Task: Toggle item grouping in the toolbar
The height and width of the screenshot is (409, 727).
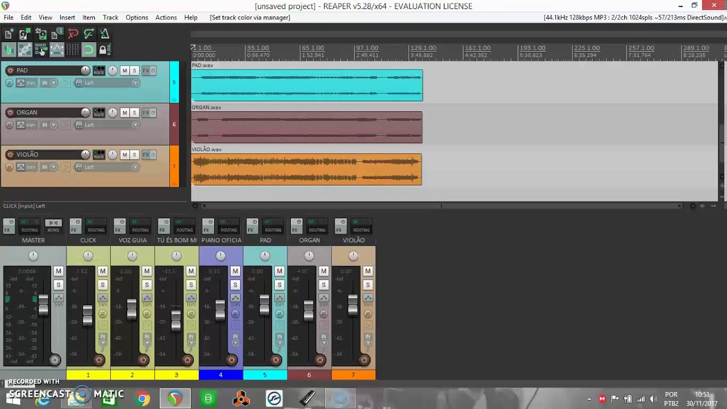Action: pyautogui.click(x=24, y=50)
